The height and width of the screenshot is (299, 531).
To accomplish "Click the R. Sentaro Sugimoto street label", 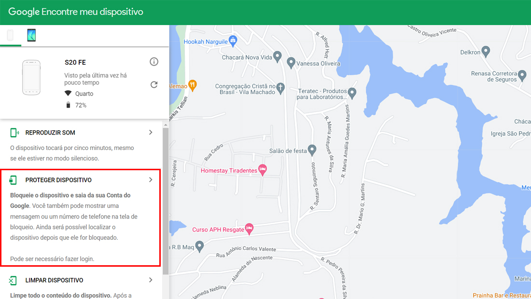I will tap(315, 186).
